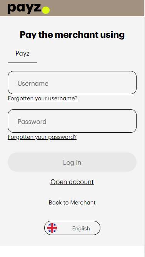The height and width of the screenshot is (257, 145).
Task: Open the English language selector
Action: coord(72,228)
